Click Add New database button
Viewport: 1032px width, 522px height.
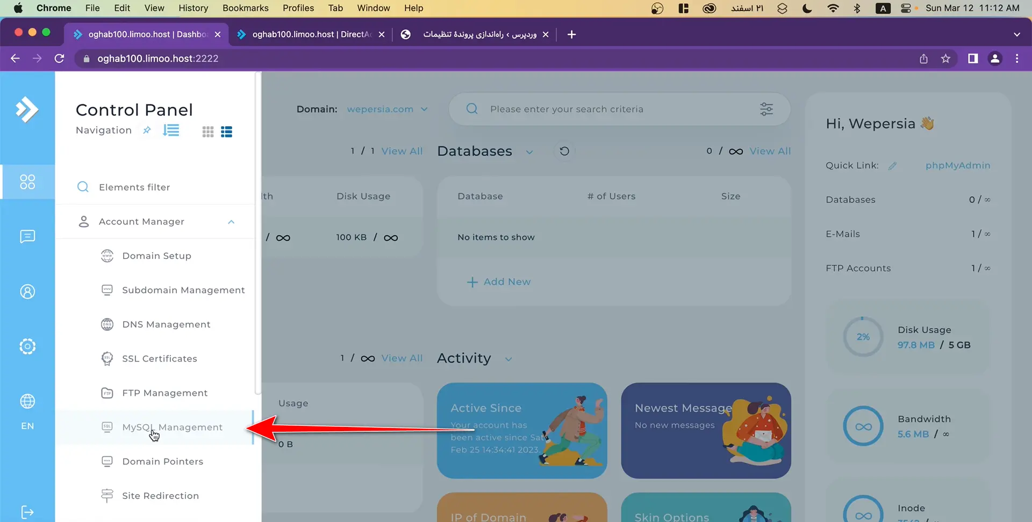(x=499, y=282)
